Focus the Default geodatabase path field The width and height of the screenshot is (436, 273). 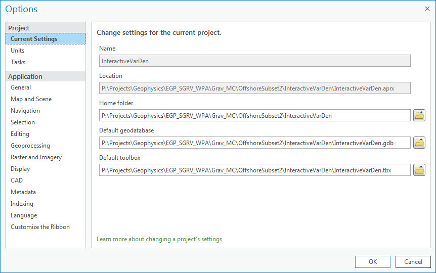click(x=254, y=143)
